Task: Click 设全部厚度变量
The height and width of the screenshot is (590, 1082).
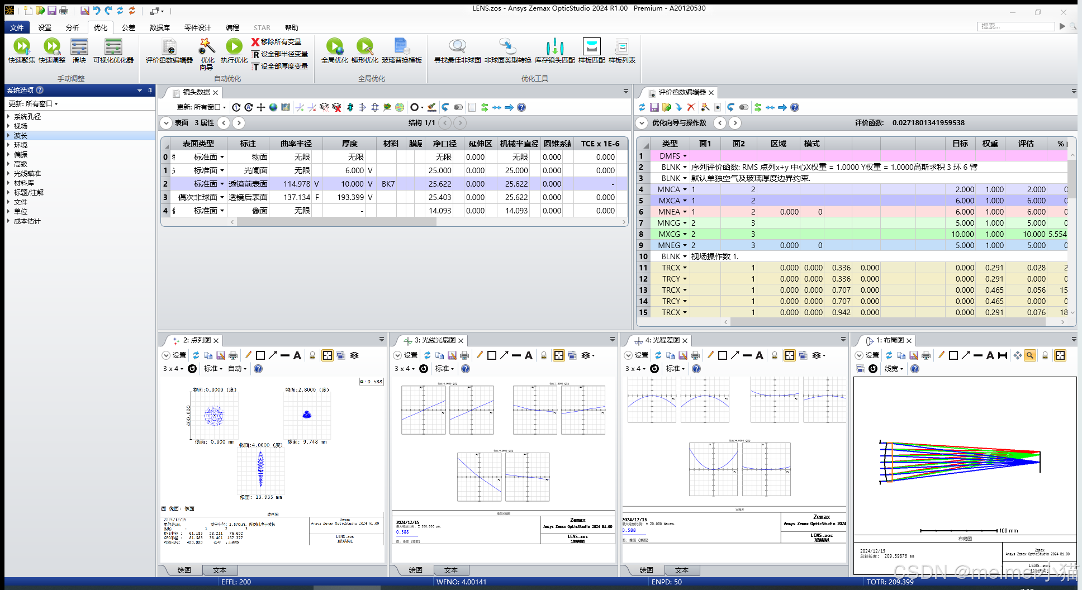Action: 280,66
